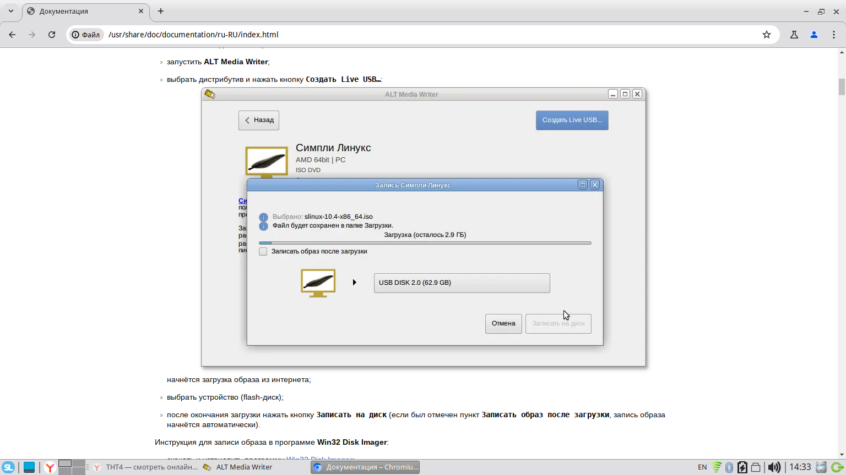Screen dimensions: 846x475
Task: Click the Назад button in ALT Media Writer image
Action: click(259, 120)
